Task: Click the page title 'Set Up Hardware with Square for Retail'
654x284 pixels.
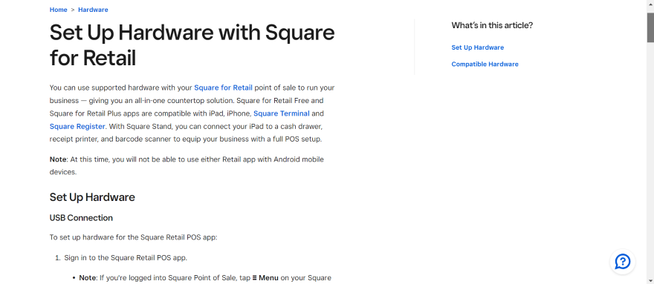Action: 192,44
